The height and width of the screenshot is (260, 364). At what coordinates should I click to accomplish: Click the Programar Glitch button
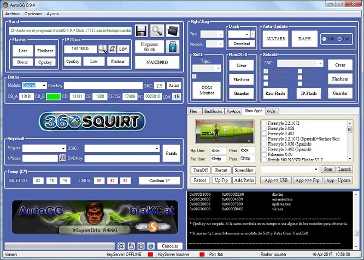click(x=149, y=47)
